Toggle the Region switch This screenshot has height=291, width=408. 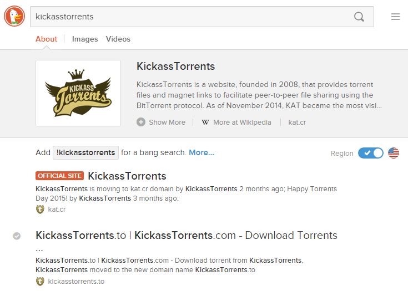point(371,153)
